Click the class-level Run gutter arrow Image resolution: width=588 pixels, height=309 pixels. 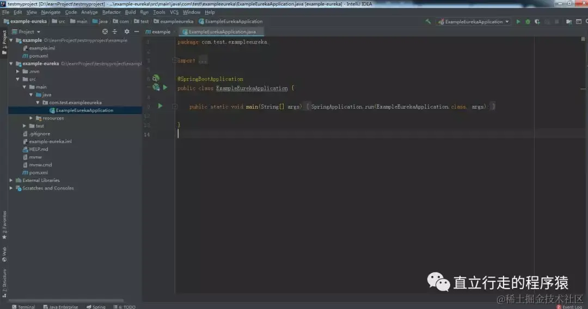(165, 87)
